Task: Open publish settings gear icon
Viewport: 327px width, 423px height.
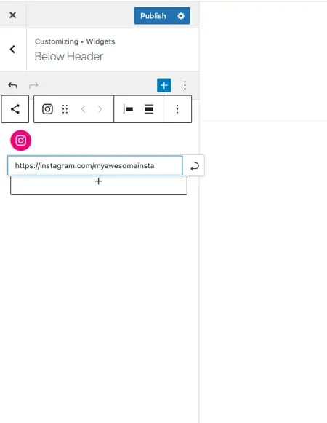Action: 181,16
